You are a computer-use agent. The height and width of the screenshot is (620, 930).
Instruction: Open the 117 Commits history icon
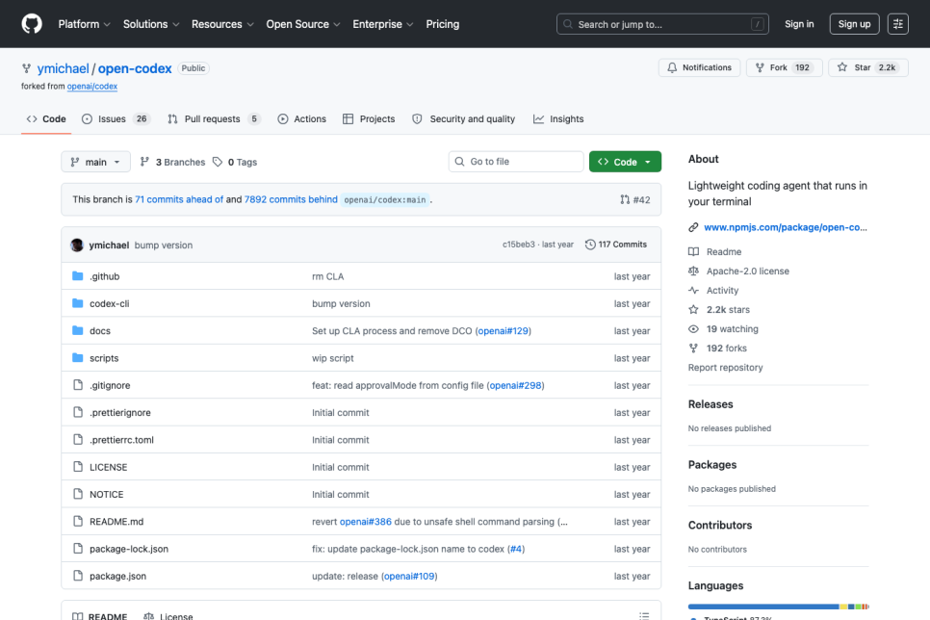[590, 245]
